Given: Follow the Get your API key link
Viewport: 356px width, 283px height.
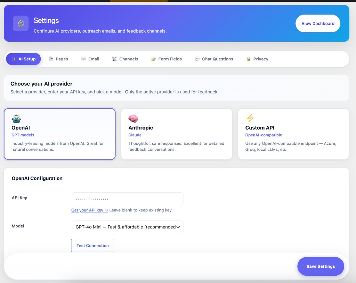Looking at the screenshot, I should [x=90, y=210].
